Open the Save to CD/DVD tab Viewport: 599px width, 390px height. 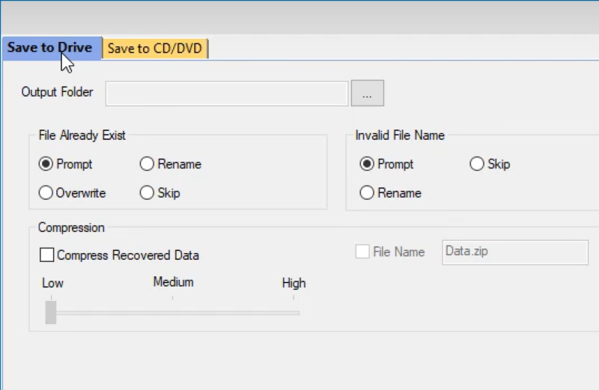(155, 49)
